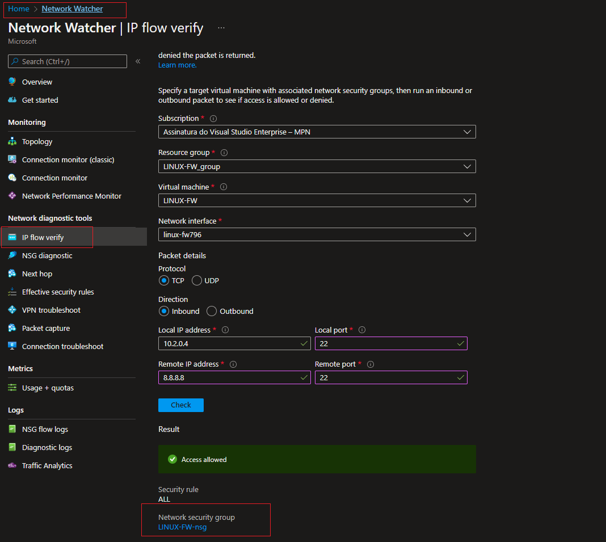Click the Network Watcher breadcrumb link
The height and width of the screenshot is (542, 606).
pyautogui.click(x=72, y=9)
